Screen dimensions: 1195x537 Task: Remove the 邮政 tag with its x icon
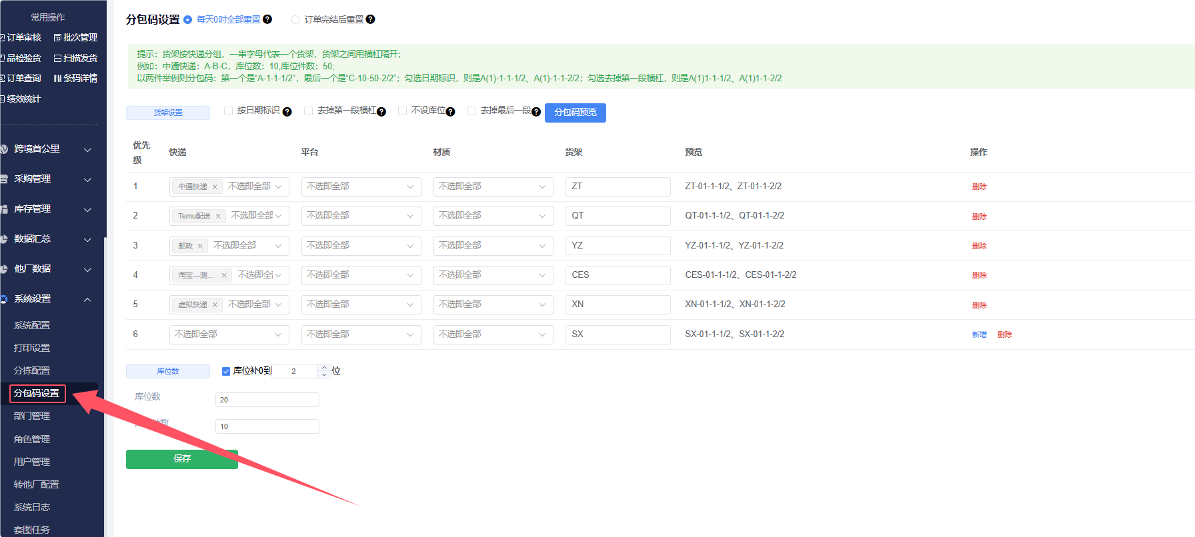pyautogui.click(x=200, y=246)
